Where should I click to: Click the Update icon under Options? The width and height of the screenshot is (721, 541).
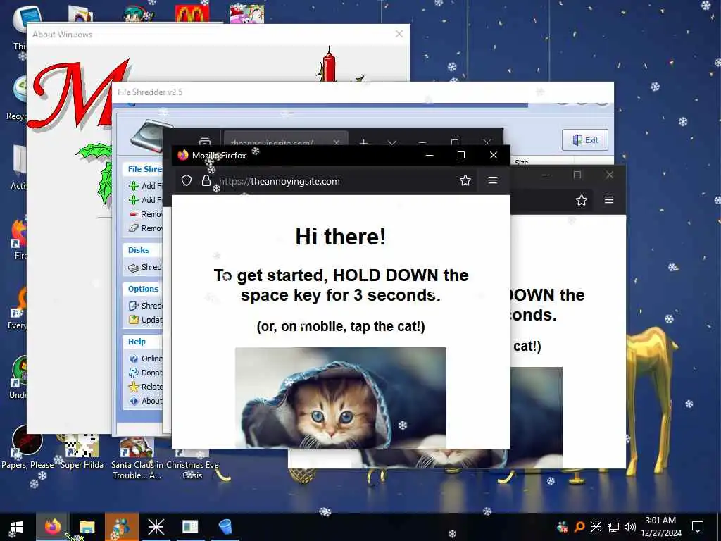(134, 319)
